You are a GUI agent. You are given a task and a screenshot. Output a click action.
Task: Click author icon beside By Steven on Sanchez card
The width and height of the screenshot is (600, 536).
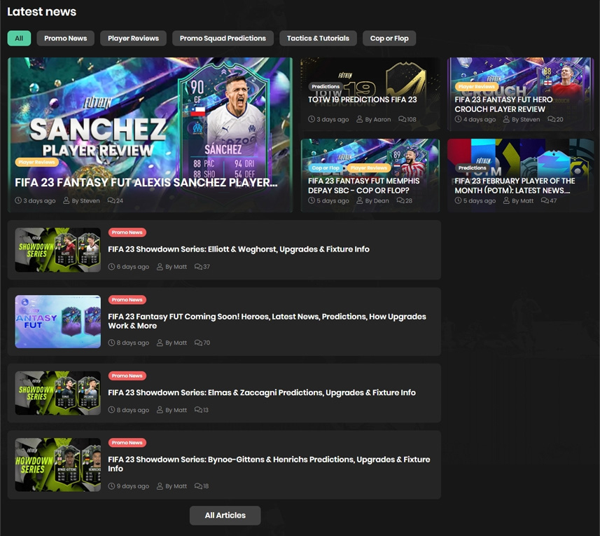[x=67, y=200]
